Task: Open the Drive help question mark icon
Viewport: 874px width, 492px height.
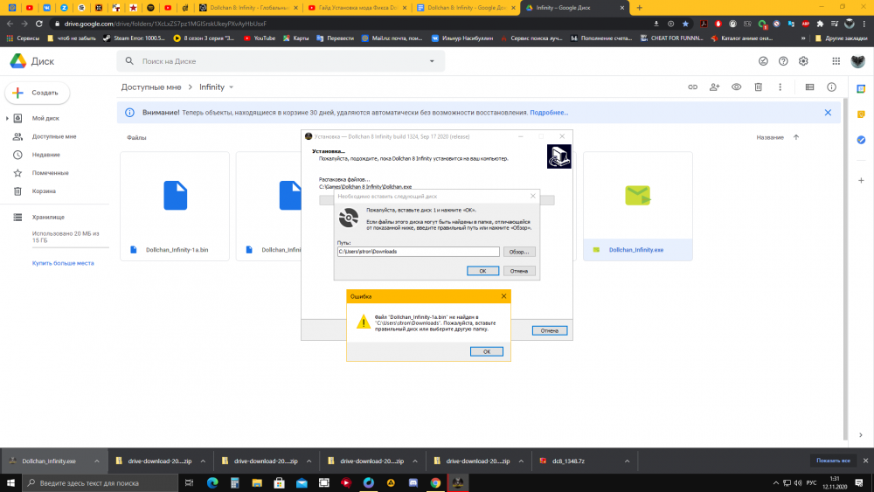Action: [783, 61]
